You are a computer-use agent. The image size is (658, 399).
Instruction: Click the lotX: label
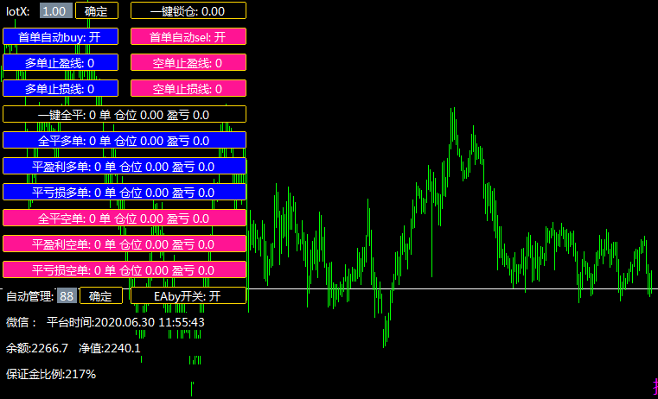click(17, 11)
